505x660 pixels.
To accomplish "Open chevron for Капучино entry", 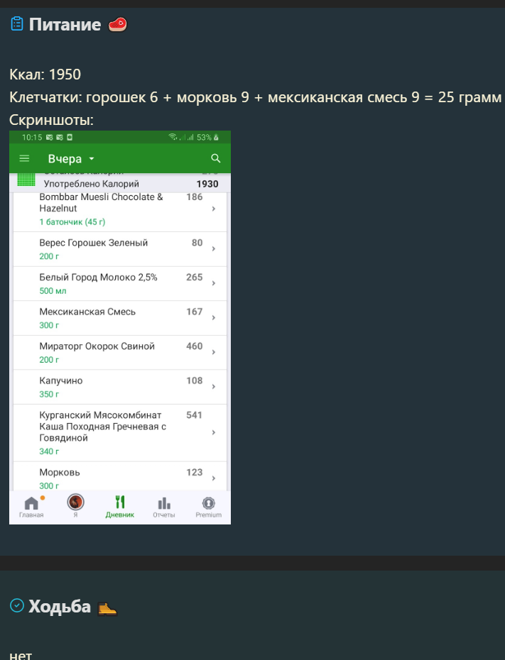I will tap(214, 387).
